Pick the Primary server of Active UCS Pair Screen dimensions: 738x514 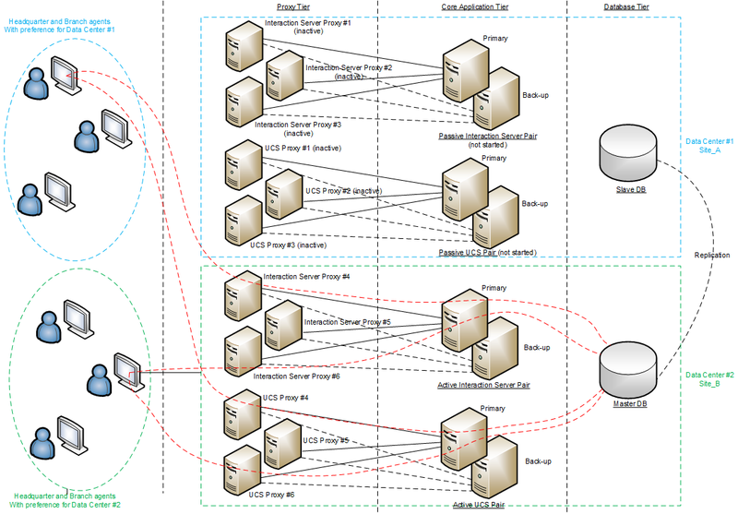point(464,439)
